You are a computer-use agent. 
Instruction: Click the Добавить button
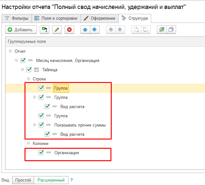21,30
